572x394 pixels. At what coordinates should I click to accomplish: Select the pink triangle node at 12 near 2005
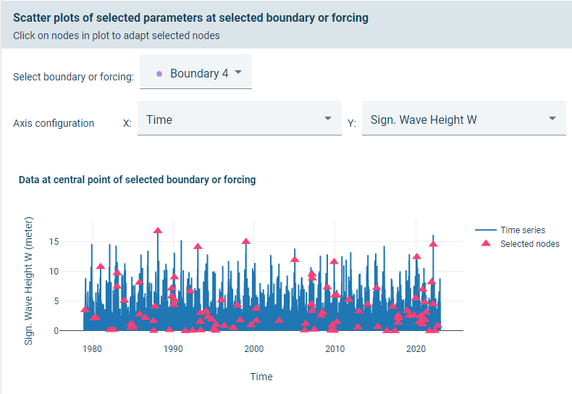(x=295, y=259)
